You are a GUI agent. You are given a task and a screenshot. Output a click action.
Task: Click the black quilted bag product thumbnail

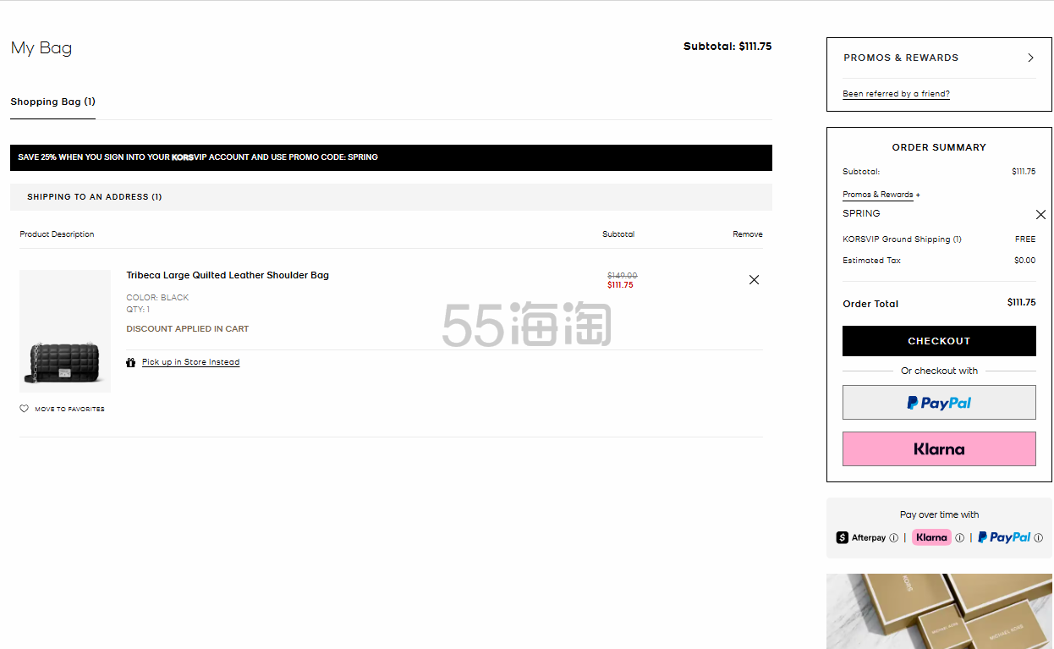click(65, 331)
